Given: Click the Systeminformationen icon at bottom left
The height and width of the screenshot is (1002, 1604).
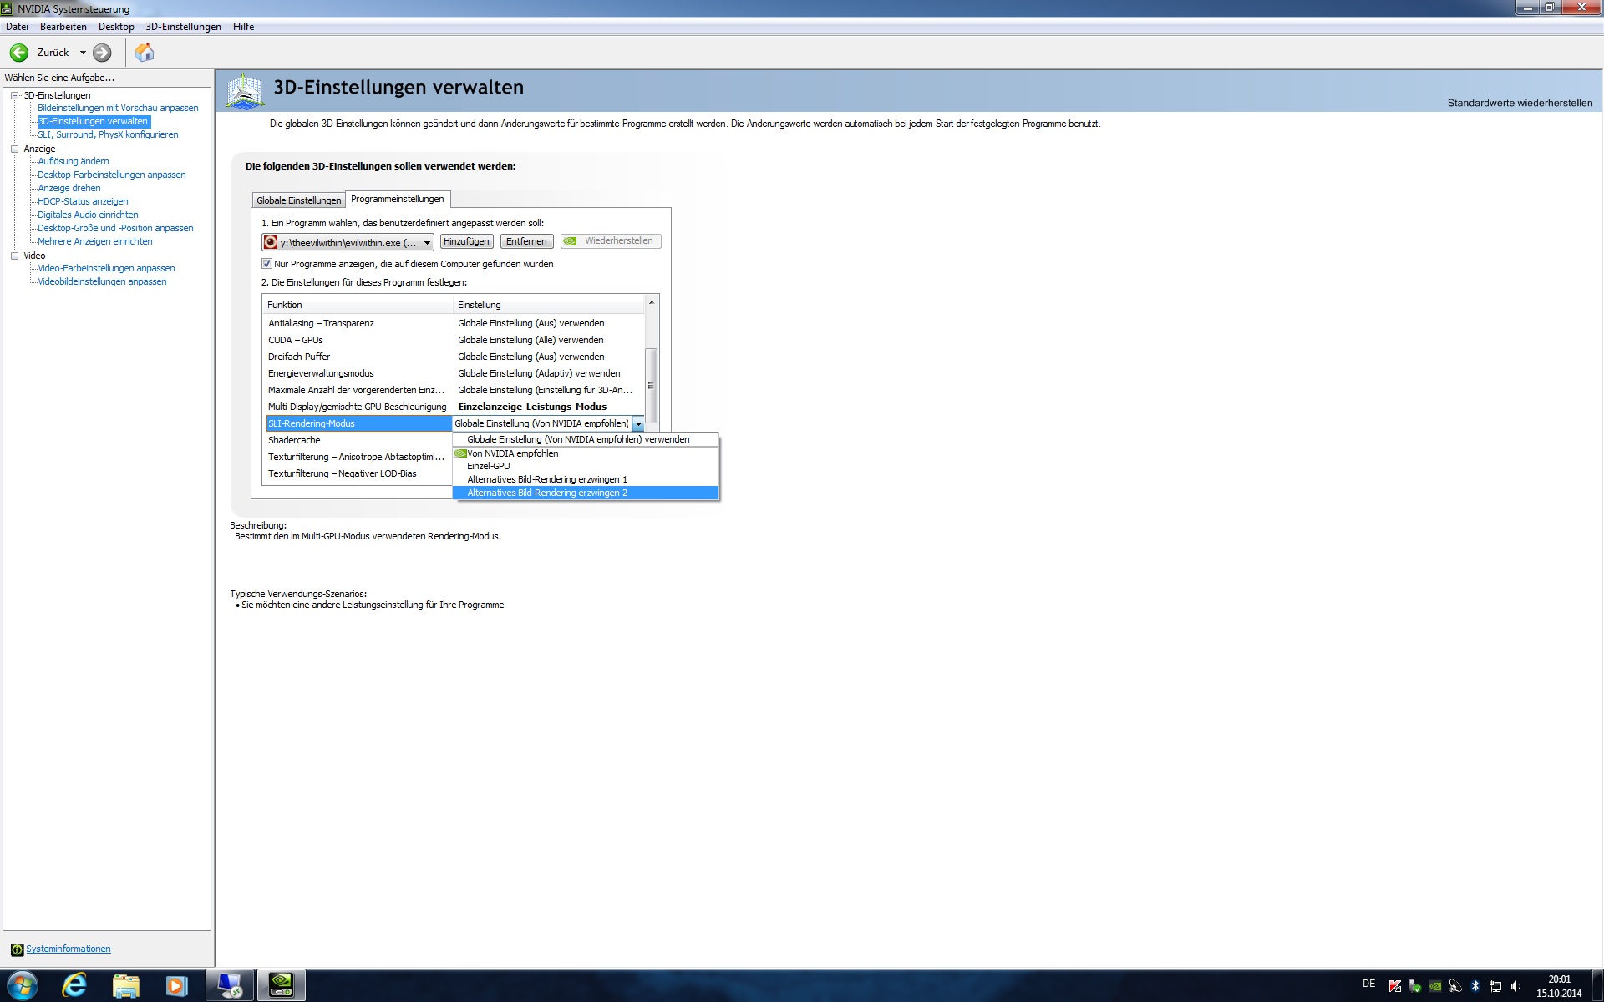Looking at the screenshot, I should click(x=17, y=949).
